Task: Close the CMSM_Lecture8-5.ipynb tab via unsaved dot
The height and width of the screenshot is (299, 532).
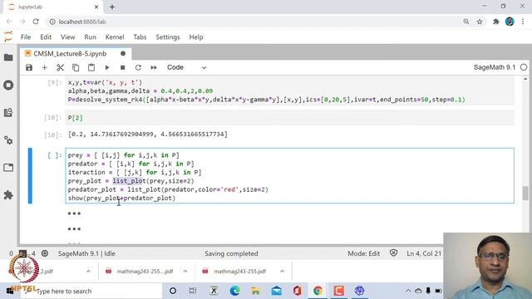Action: 123,53
